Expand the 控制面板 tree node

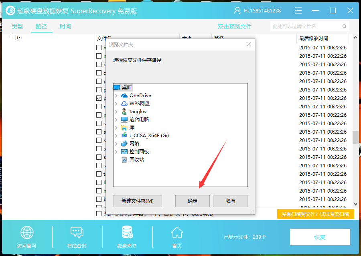point(116,152)
